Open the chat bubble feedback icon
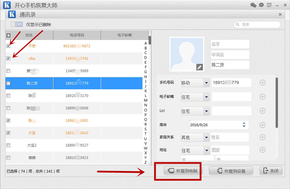Viewport: 290px width, 189px height. click(261, 5)
